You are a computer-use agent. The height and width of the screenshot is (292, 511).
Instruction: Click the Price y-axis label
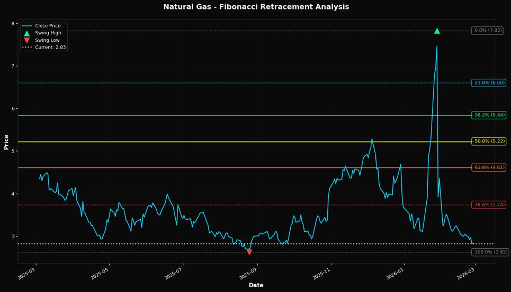tap(6, 142)
